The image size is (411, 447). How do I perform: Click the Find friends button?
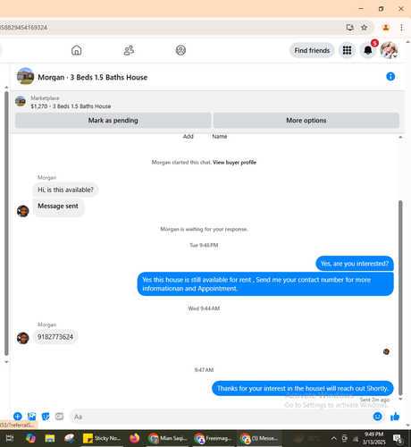[x=312, y=50]
